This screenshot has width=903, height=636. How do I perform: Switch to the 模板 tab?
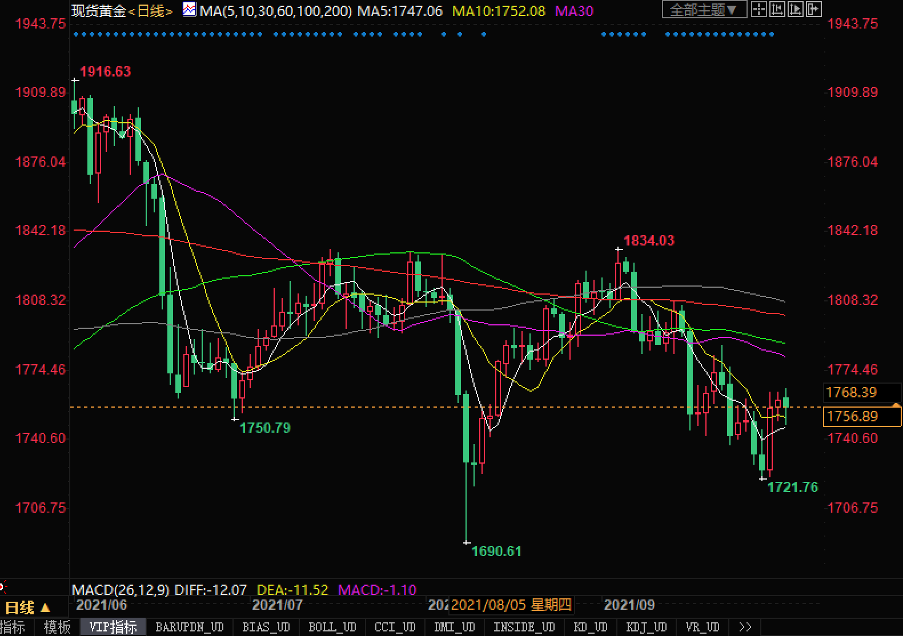pyautogui.click(x=57, y=627)
